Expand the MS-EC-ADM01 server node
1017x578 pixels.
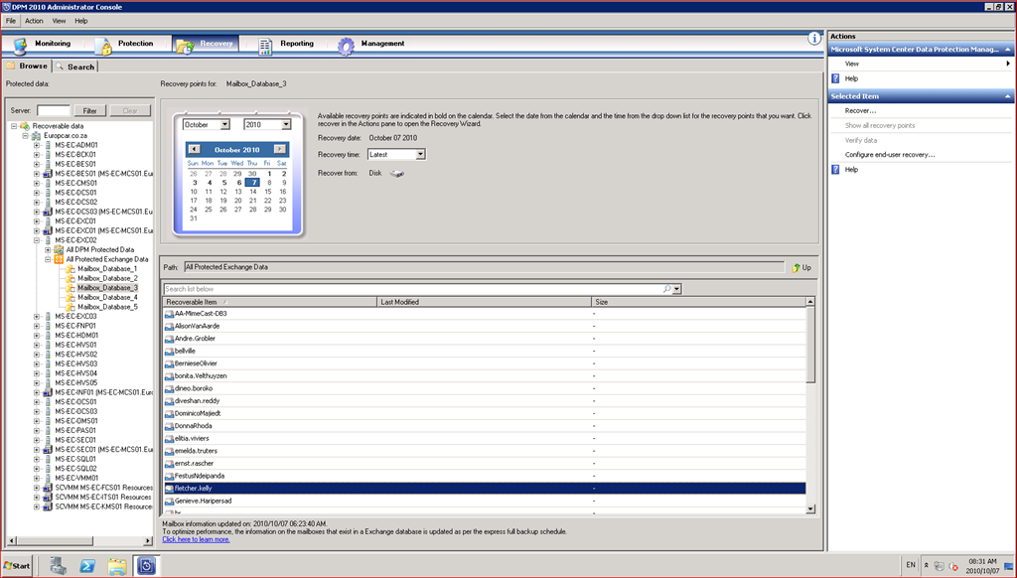point(37,145)
